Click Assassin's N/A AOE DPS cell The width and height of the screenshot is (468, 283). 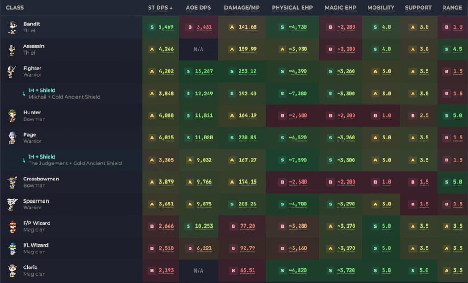point(199,49)
